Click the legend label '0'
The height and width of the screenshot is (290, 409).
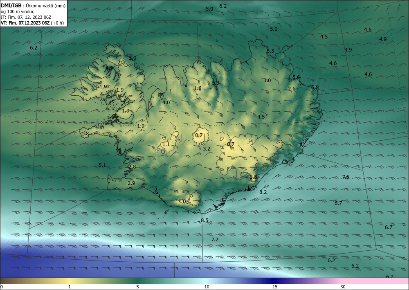(2, 287)
